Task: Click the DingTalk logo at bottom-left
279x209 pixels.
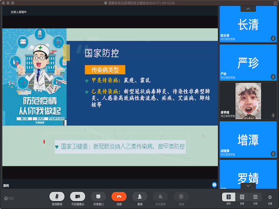Action: pos(9,198)
